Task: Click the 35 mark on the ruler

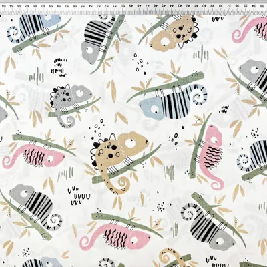Action: coord(245,6)
